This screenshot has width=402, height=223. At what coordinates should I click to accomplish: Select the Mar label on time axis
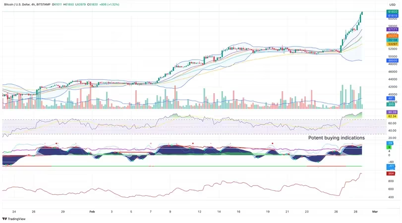tap(375, 211)
